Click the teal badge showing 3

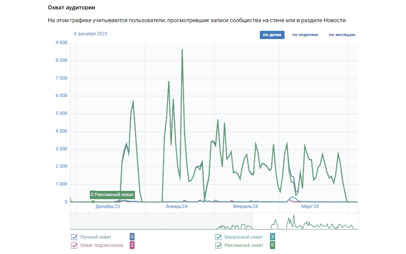click(x=273, y=237)
